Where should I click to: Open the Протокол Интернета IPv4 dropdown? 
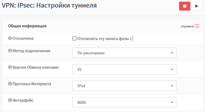click(x=125, y=86)
